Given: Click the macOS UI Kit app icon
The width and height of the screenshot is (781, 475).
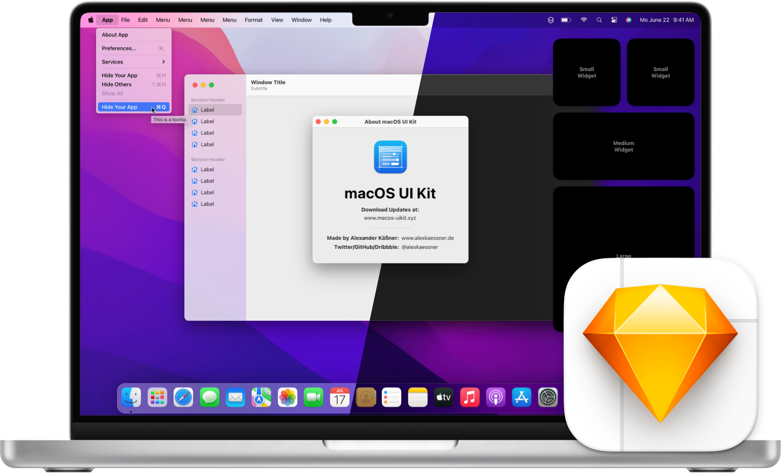Looking at the screenshot, I should [x=390, y=157].
